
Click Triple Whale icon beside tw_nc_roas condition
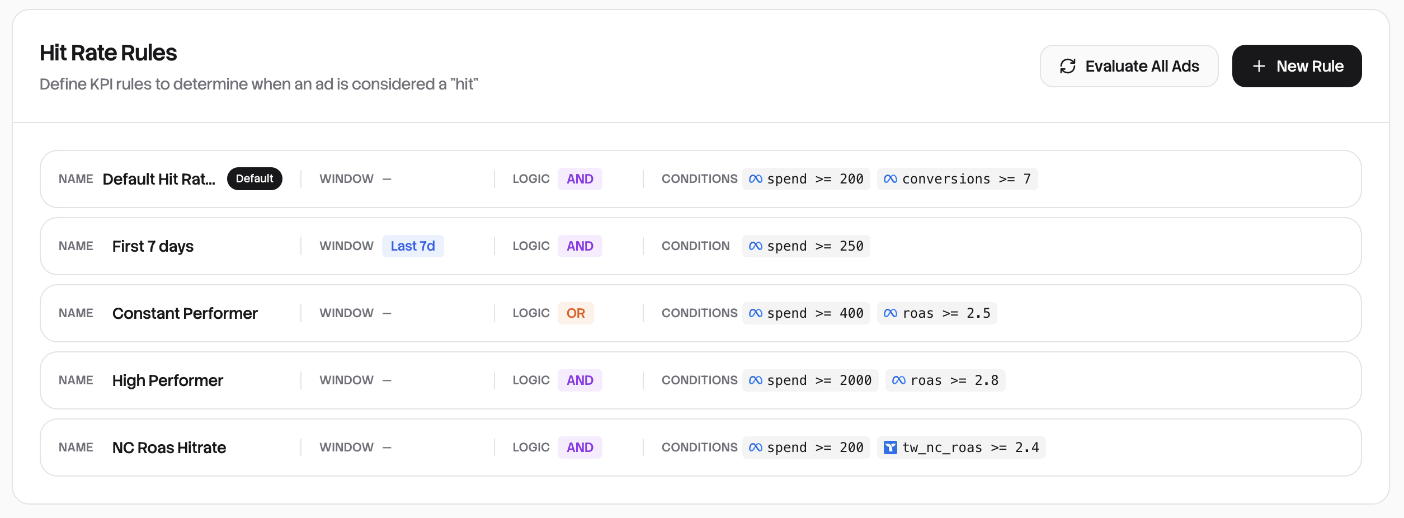(x=890, y=448)
